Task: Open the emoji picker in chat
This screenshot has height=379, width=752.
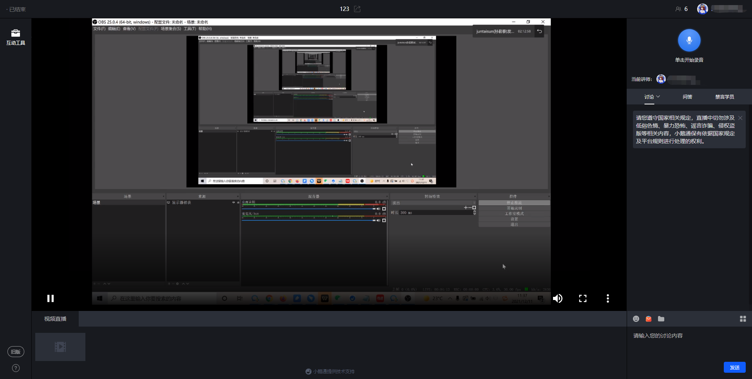Action: click(x=636, y=319)
